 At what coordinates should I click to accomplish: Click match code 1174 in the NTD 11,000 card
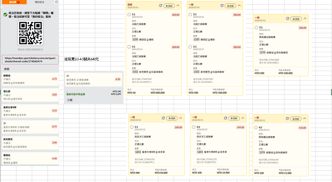click(x=262, y=152)
